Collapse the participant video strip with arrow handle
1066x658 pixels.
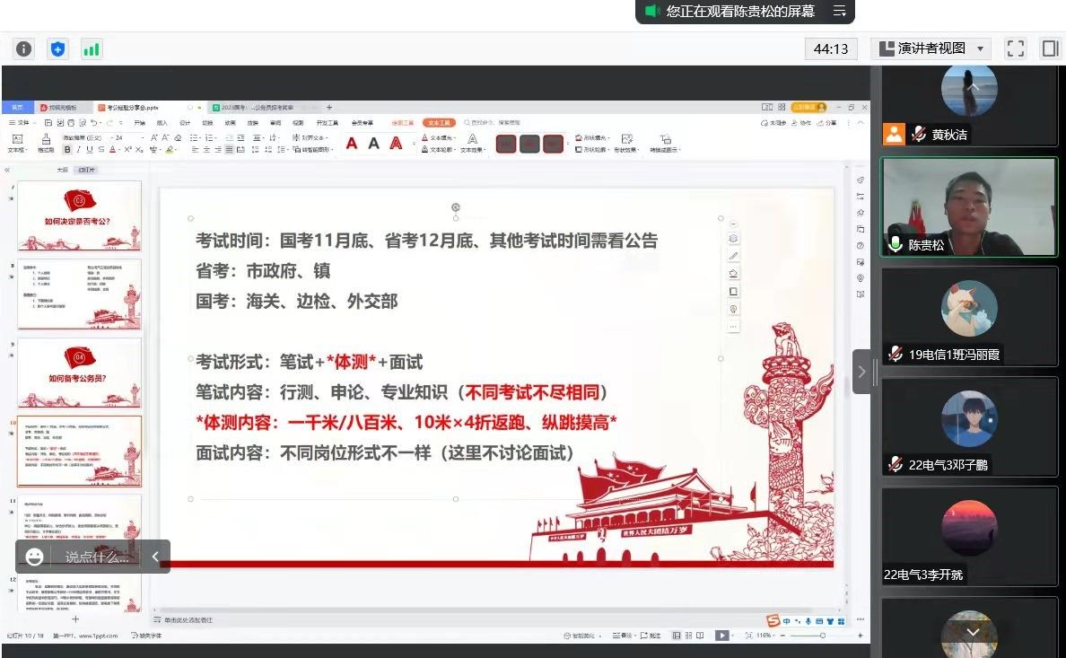[x=861, y=372]
